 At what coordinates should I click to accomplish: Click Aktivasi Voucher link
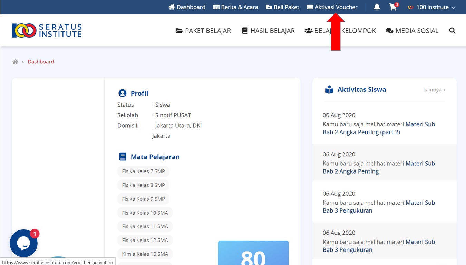click(332, 7)
